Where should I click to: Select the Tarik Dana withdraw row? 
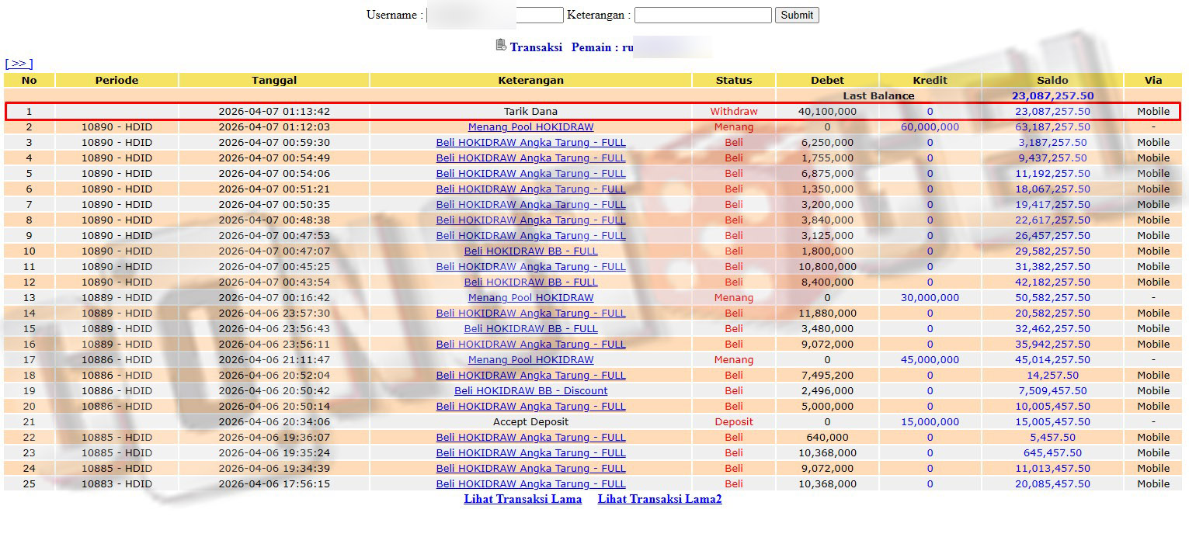pyautogui.click(x=593, y=111)
